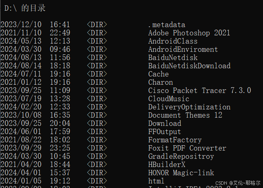Click the date '2023/07/19' of CloudMusic
The width and height of the screenshot is (263, 188).
21,99
